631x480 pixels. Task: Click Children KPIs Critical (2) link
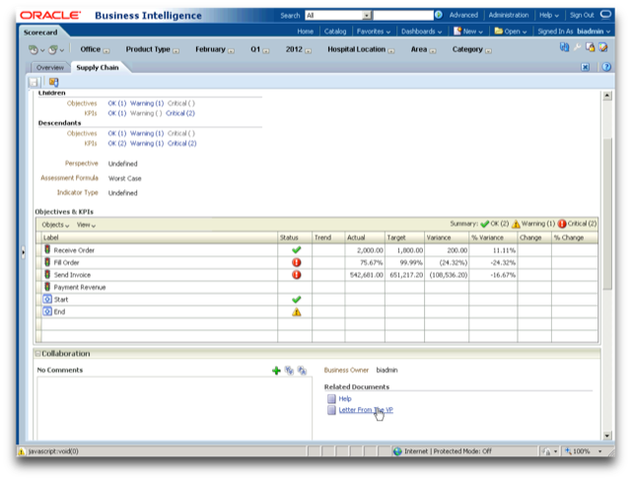[180, 113]
